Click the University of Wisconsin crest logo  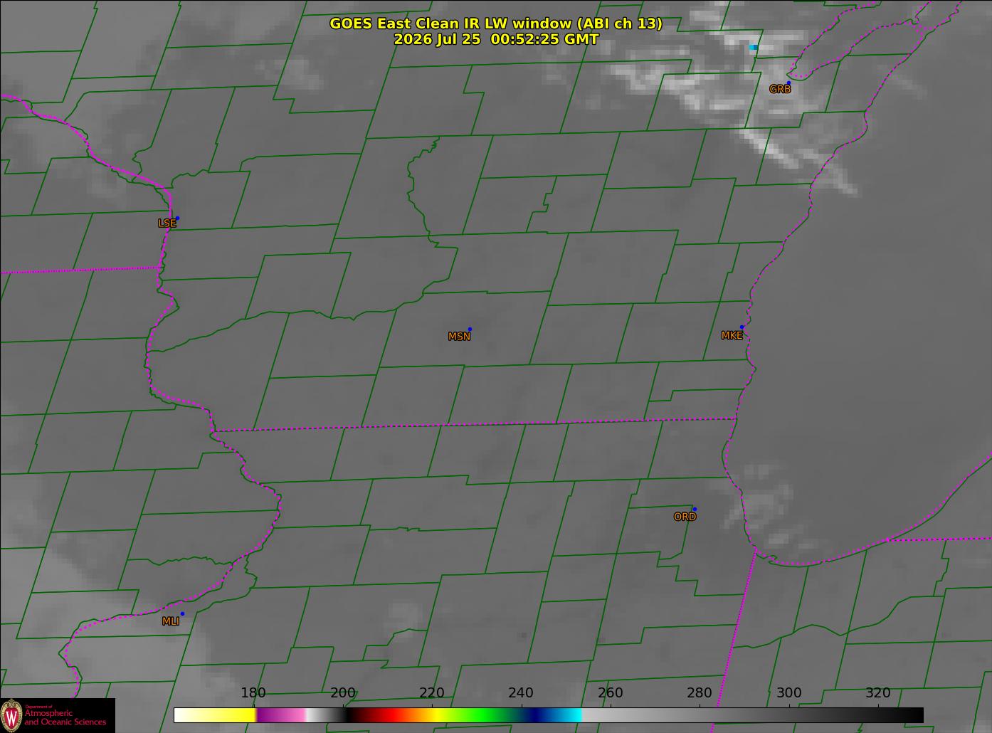(x=11, y=715)
